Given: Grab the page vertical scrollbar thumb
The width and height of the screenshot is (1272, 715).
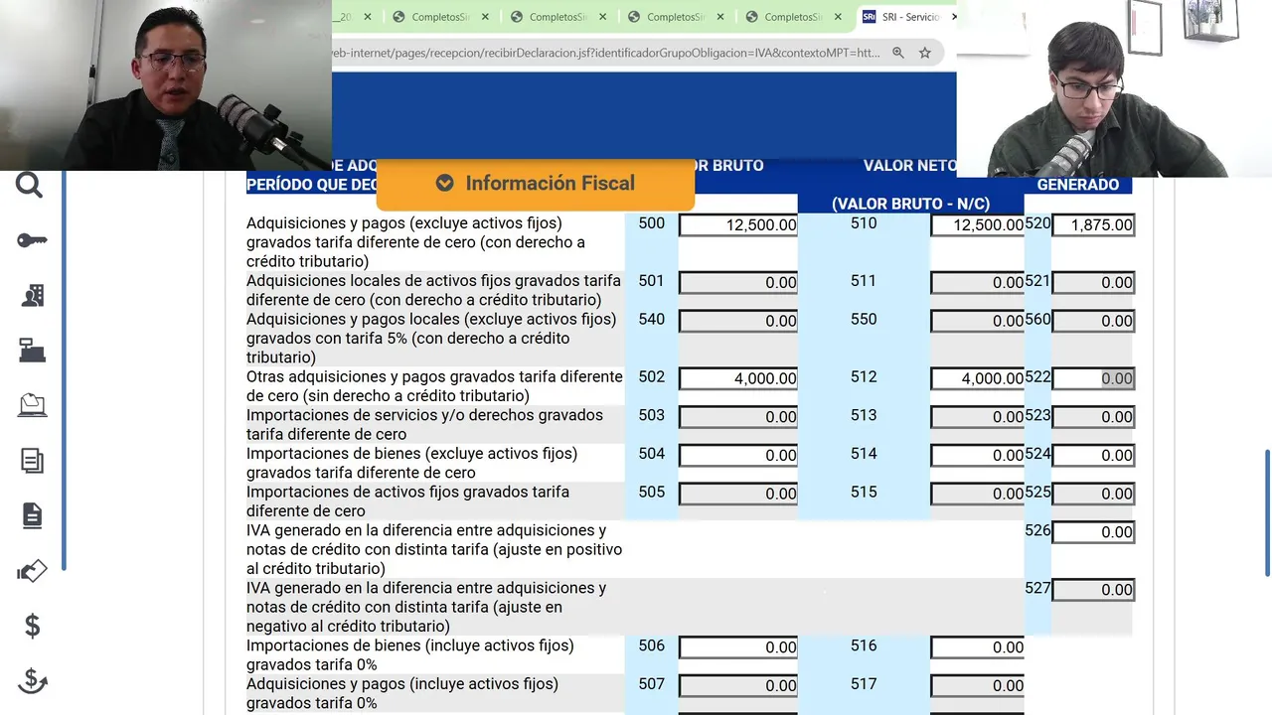Looking at the screenshot, I should 1266,512.
